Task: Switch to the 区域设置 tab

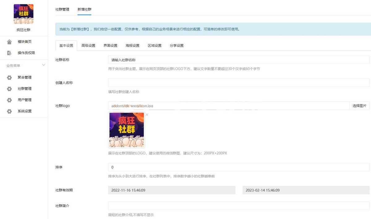Action: pyautogui.click(x=155, y=46)
